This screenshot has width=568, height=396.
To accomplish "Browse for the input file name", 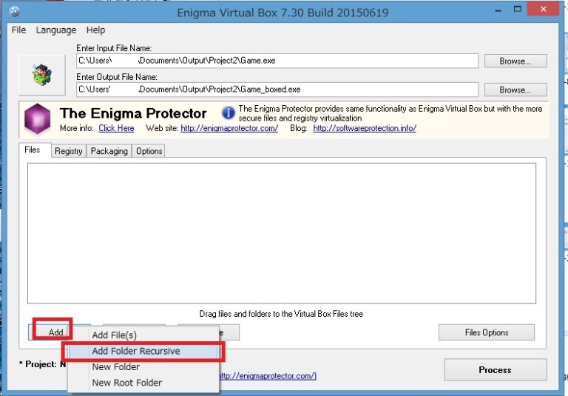I will point(515,61).
